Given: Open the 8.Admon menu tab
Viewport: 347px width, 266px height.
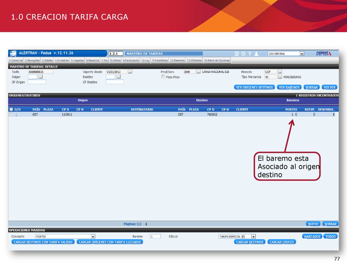Looking at the screenshot, I should [x=116, y=60].
